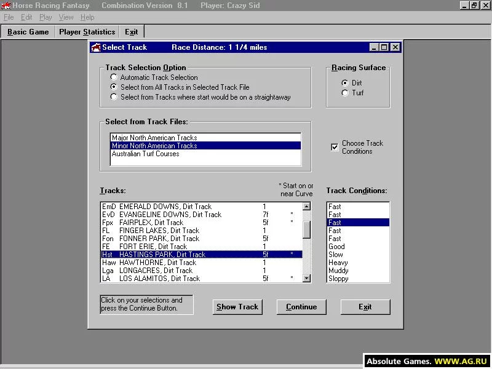Select the straightaway start tracks option
This screenshot has height=369, width=492.
114,97
